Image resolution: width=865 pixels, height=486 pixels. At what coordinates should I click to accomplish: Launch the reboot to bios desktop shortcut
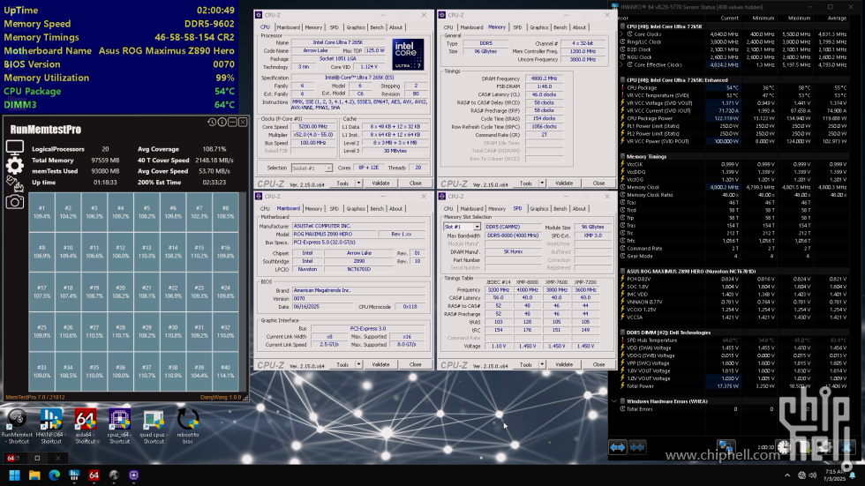pos(187,426)
